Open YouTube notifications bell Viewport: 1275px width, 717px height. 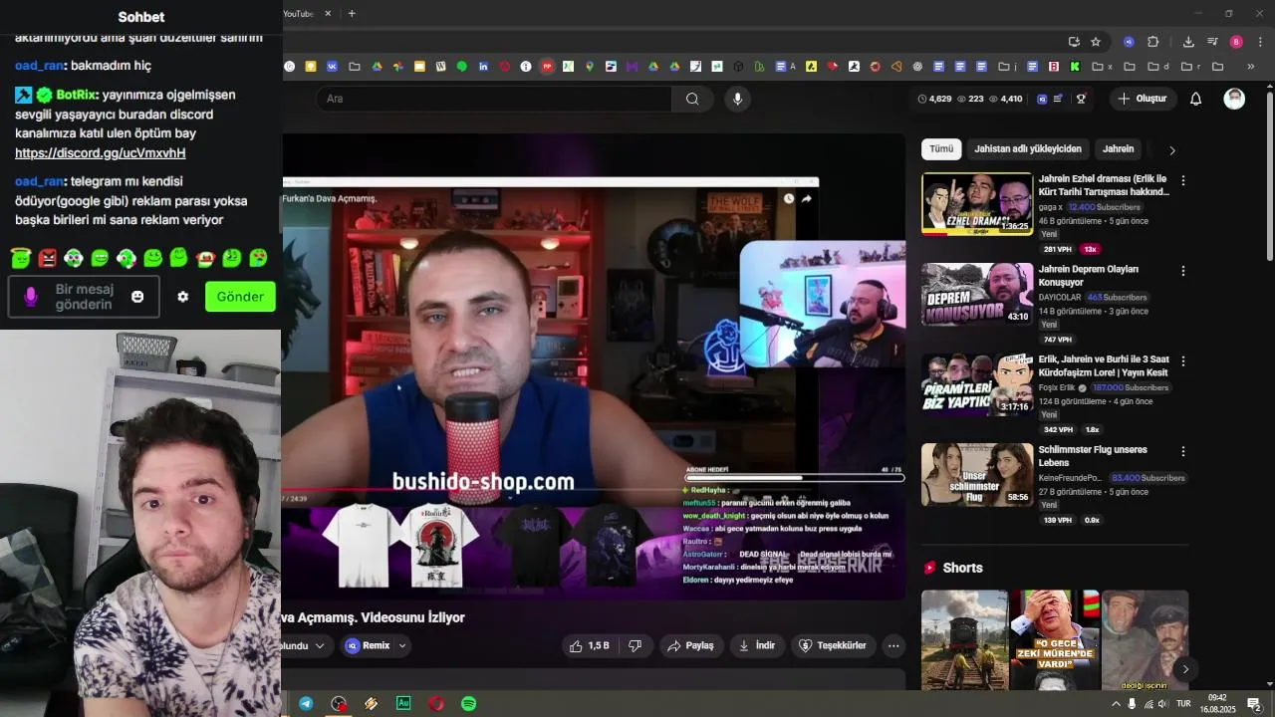click(x=1196, y=99)
